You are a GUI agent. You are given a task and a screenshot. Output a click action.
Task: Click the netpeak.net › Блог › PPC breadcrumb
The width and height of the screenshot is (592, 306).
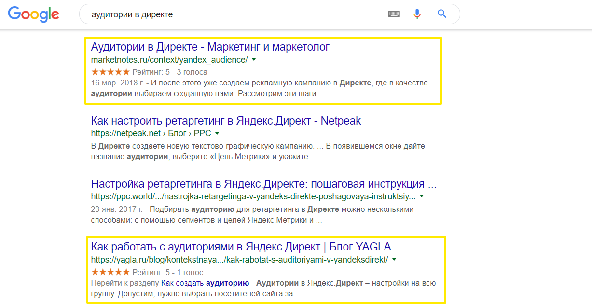[151, 133]
